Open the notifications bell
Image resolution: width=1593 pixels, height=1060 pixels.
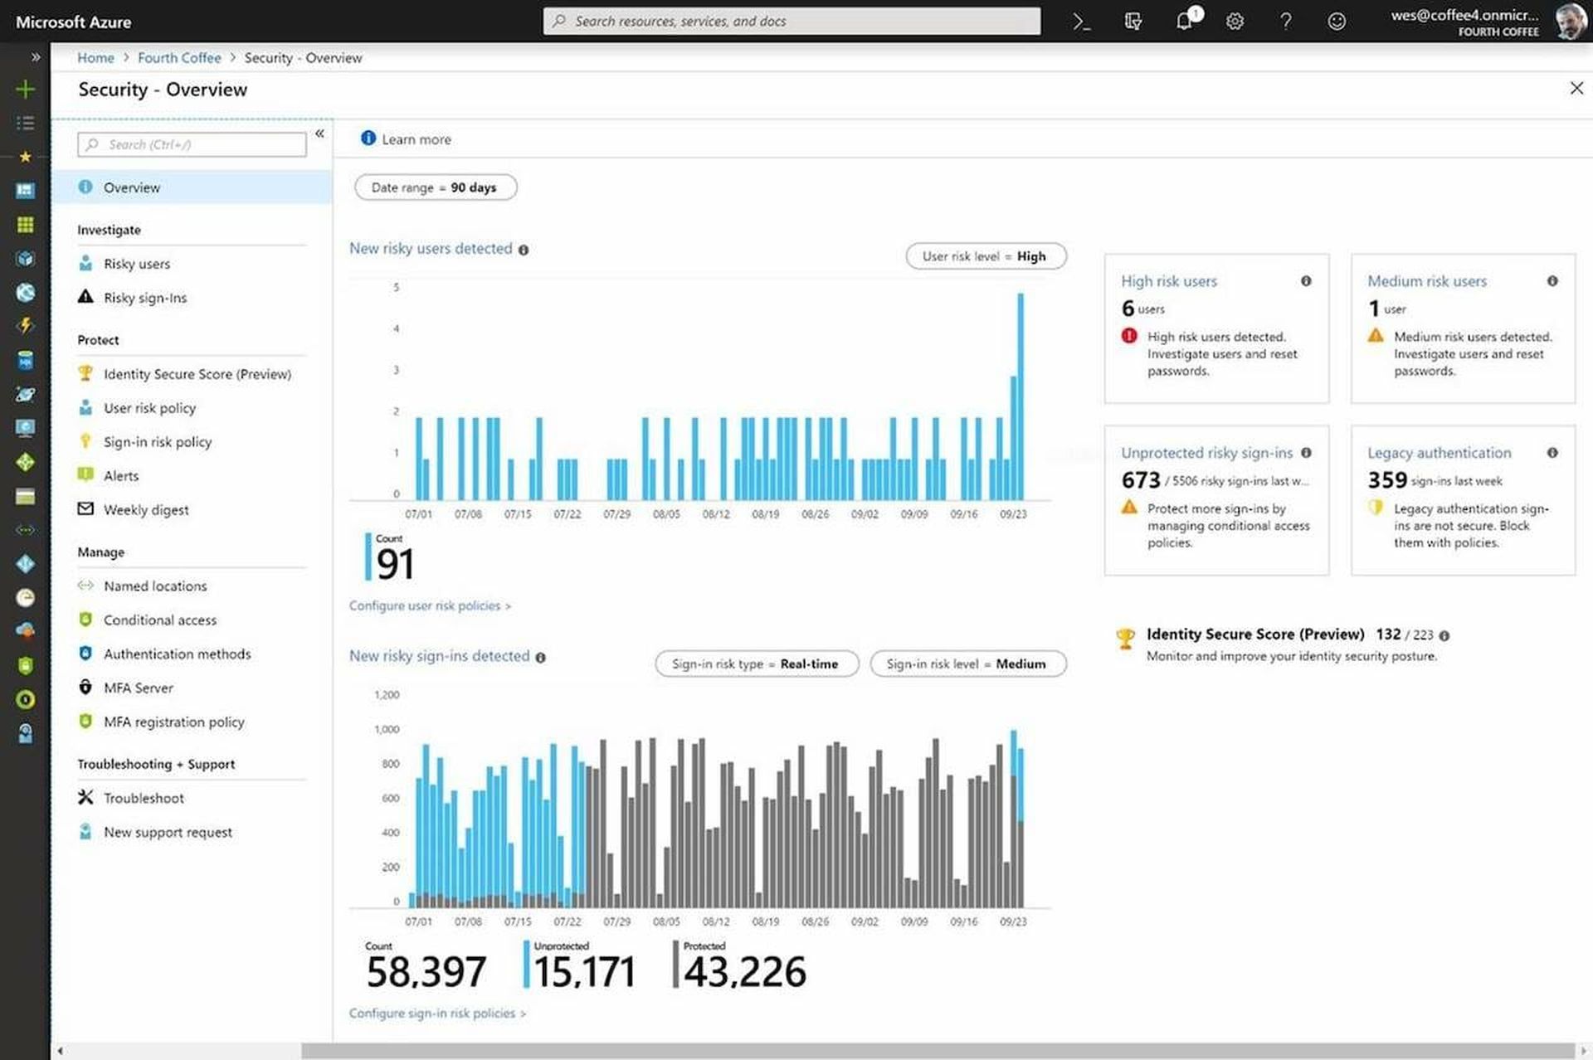click(1185, 21)
